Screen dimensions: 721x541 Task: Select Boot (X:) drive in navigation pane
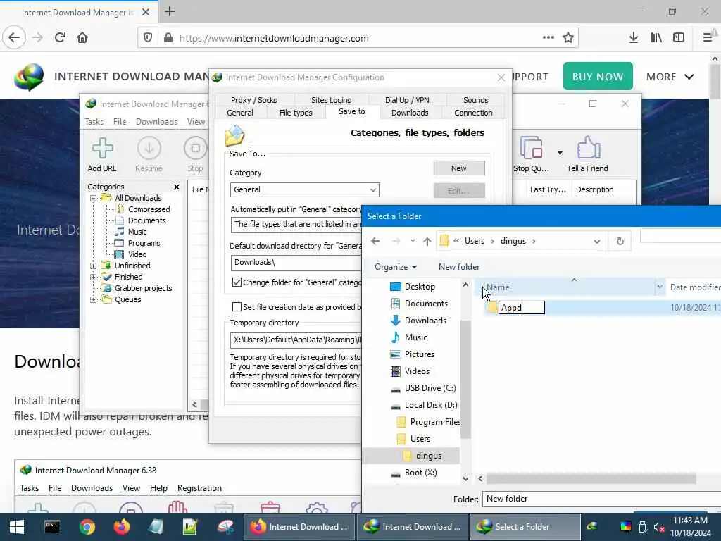(x=420, y=473)
